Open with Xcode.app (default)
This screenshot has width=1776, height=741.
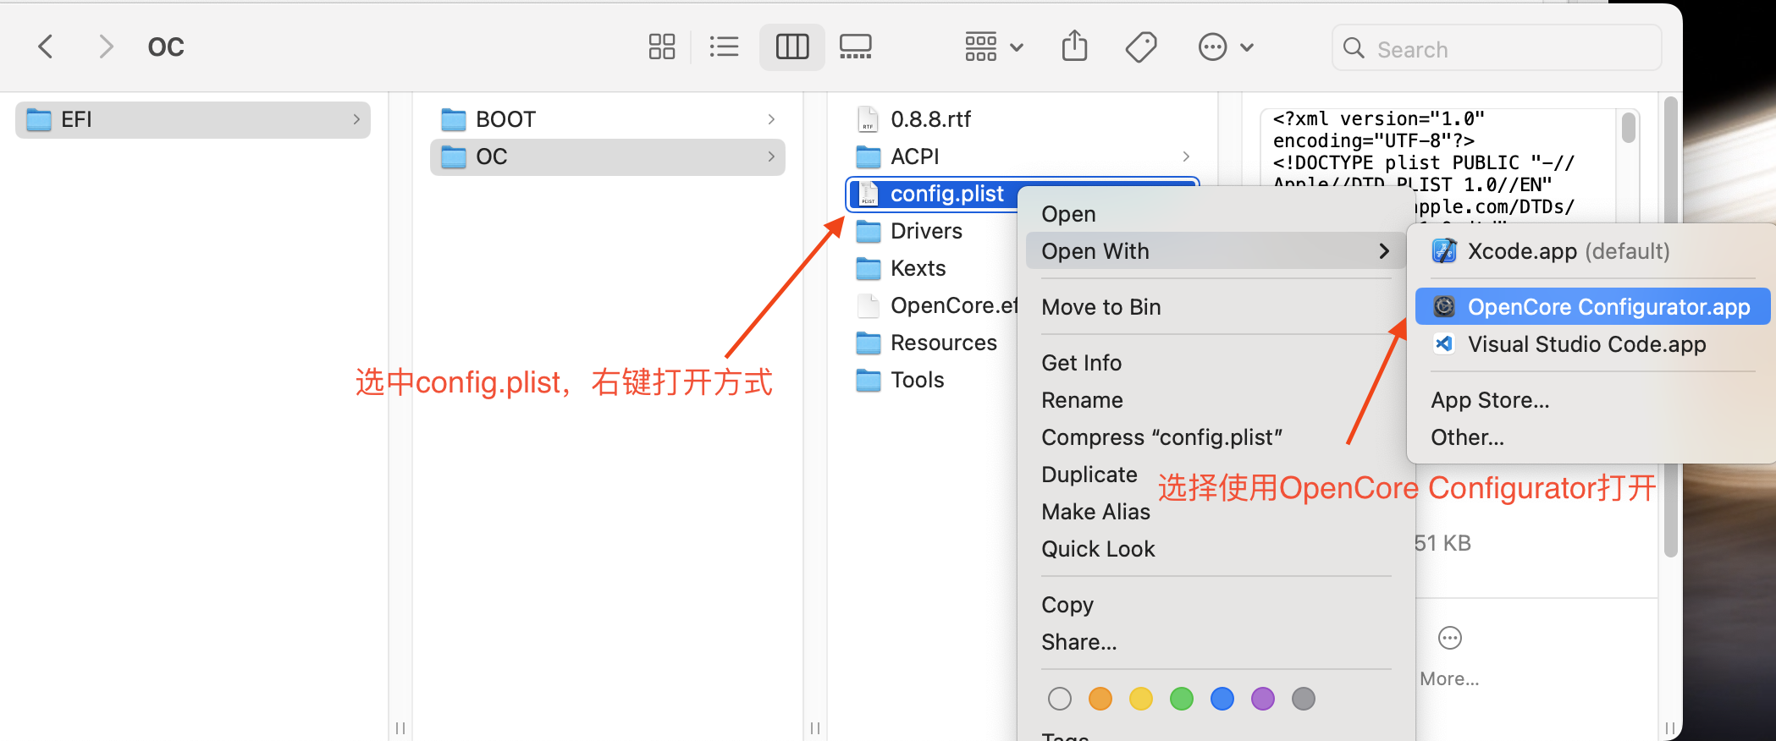1592,251
